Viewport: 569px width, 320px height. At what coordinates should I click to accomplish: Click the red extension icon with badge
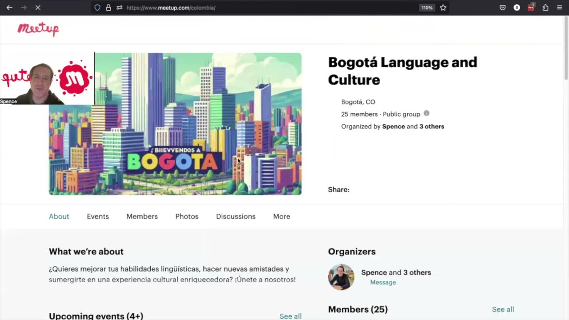tap(531, 7)
